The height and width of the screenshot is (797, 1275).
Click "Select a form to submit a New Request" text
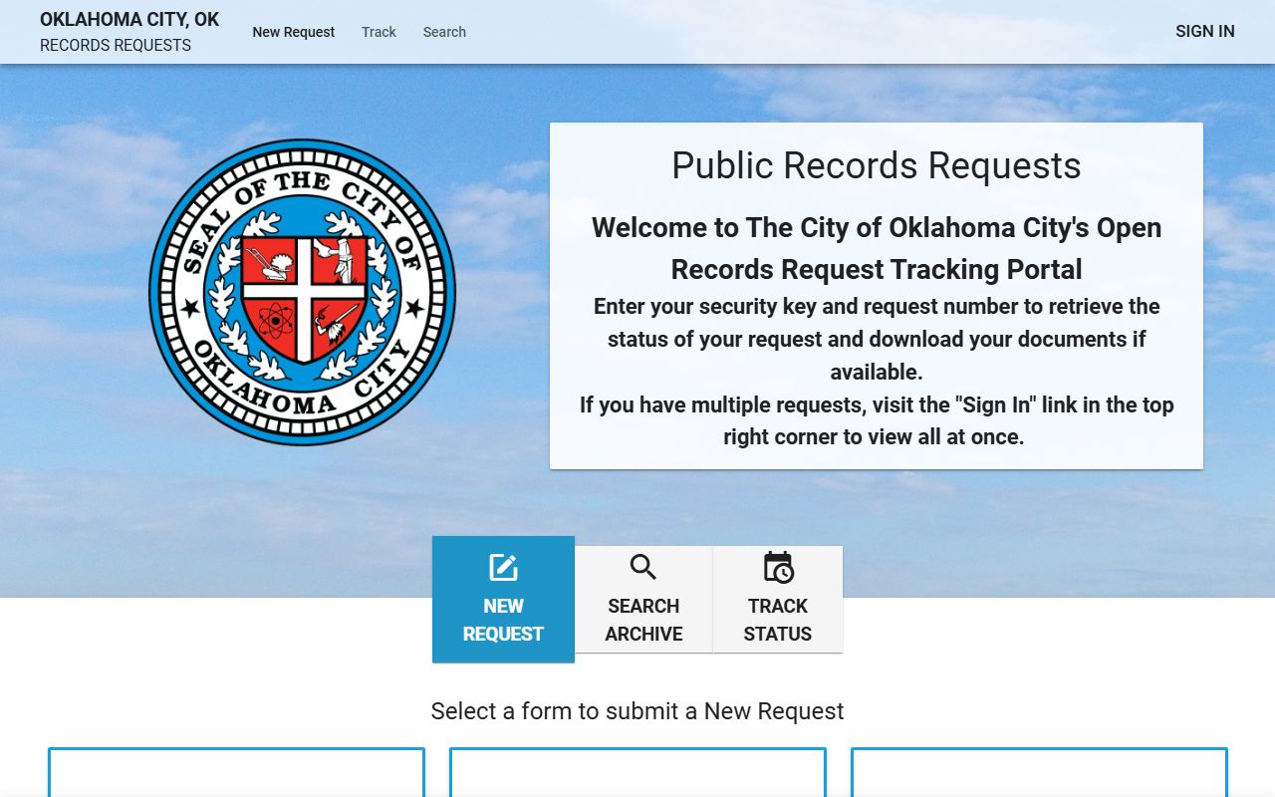click(x=637, y=710)
